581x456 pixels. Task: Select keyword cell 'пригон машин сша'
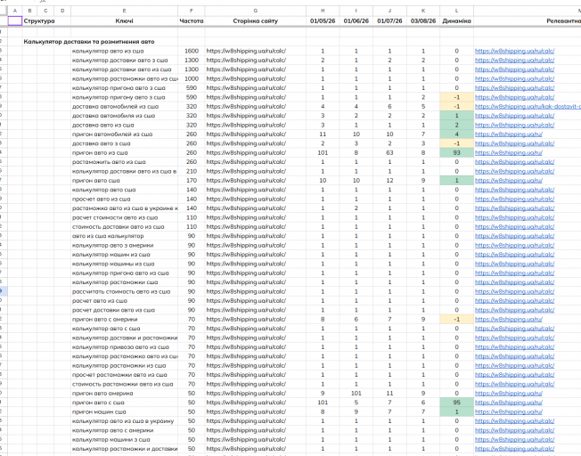[x=124, y=412]
